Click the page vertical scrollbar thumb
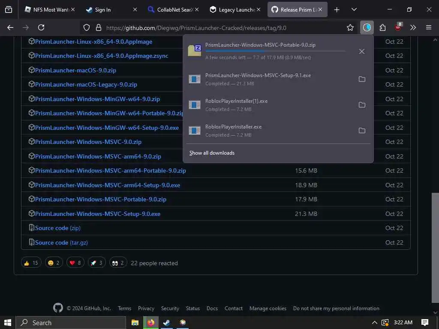The width and height of the screenshot is (439, 329). tap(435, 248)
